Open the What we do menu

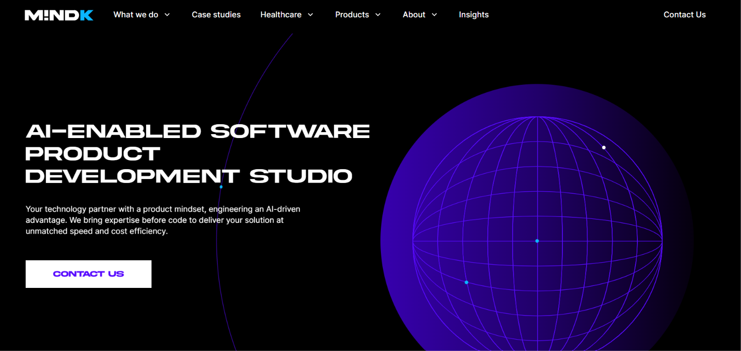tap(136, 15)
